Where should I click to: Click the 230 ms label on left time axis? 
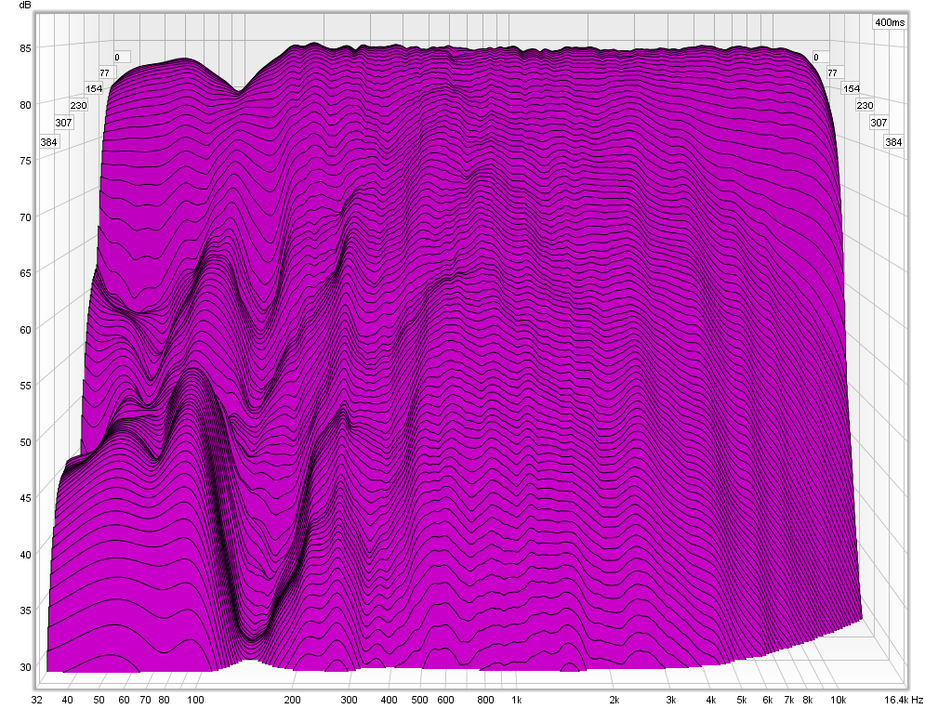click(x=78, y=106)
